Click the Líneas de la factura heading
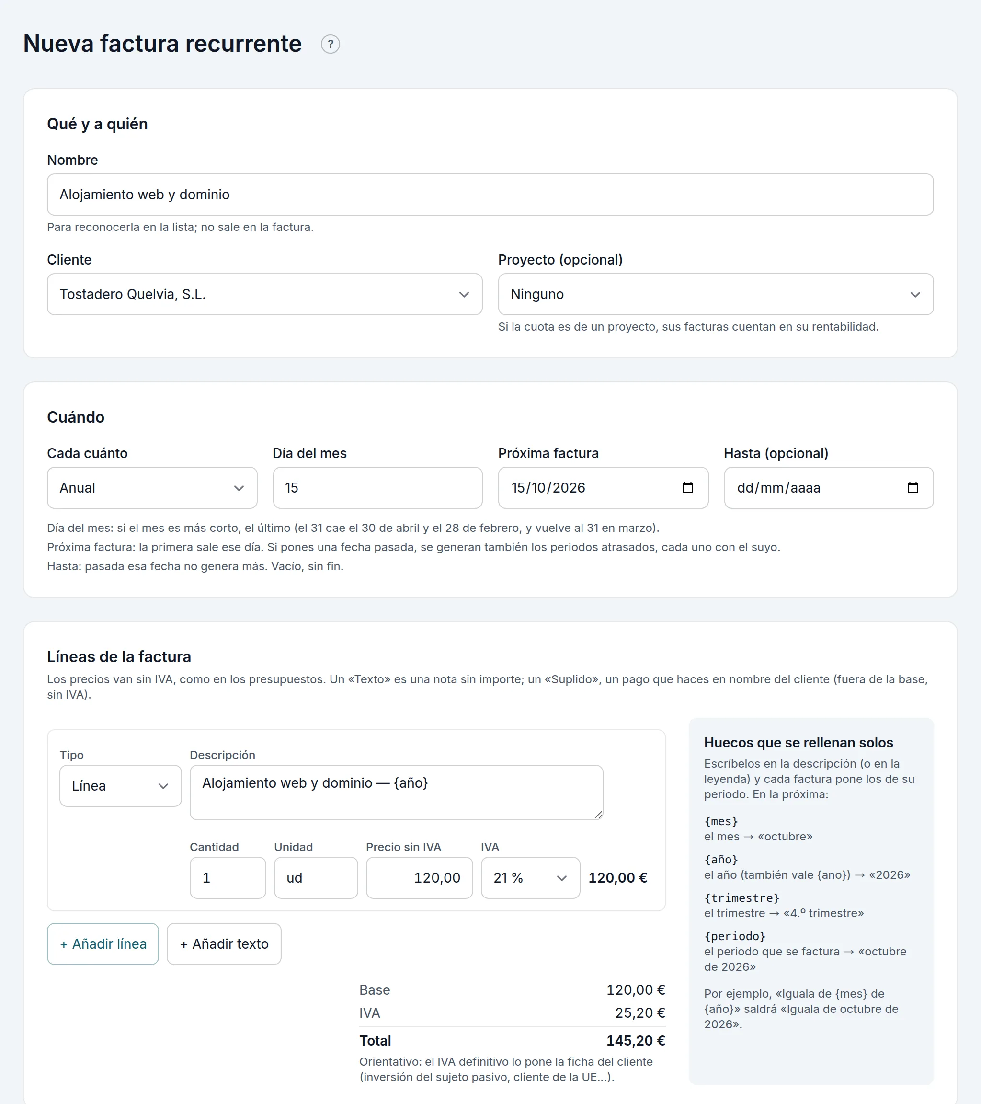Screen dimensions: 981x1104 coord(119,657)
